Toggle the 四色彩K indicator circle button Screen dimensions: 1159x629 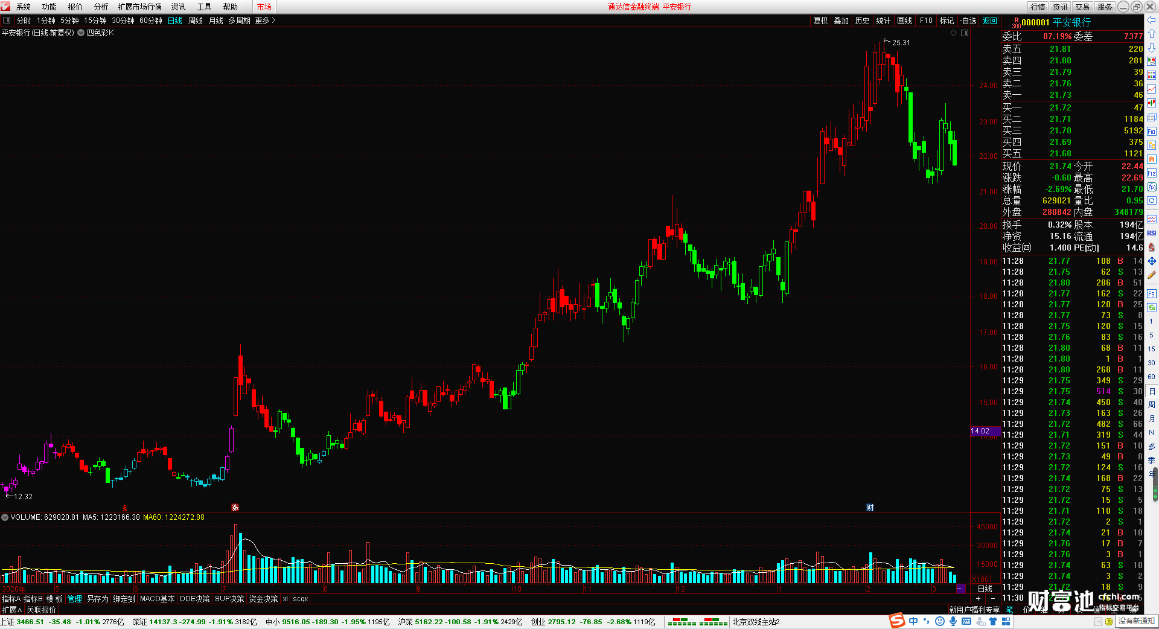coord(81,33)
